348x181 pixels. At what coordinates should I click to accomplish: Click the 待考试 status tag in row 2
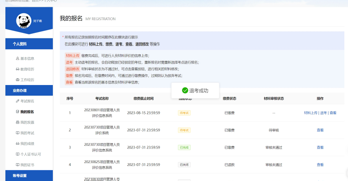184,130
